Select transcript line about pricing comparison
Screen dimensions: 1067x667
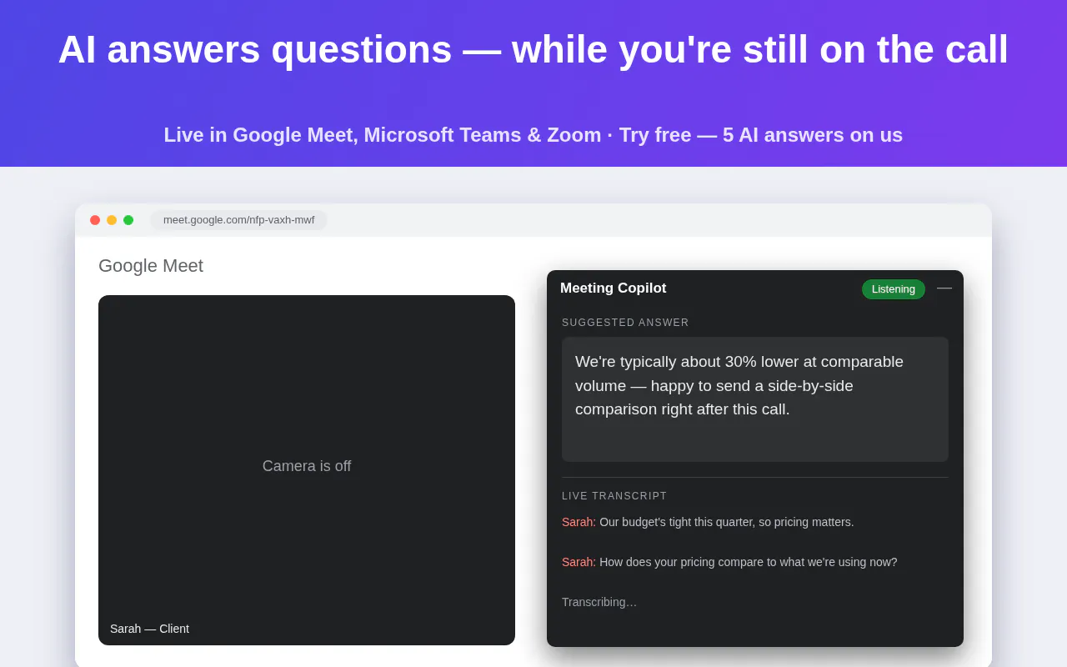tap(729, 562)
